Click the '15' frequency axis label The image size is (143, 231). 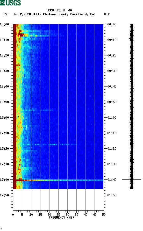[x=40, y=215]
